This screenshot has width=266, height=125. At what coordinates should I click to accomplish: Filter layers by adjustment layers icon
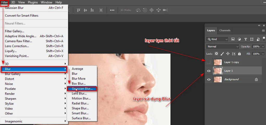tap(239, 39)
